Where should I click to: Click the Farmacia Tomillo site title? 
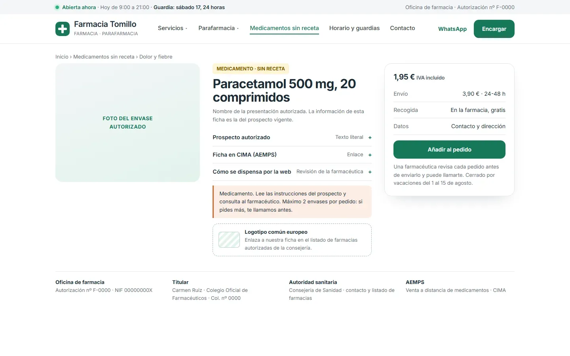pyautogui.click(x=105, y=24)
